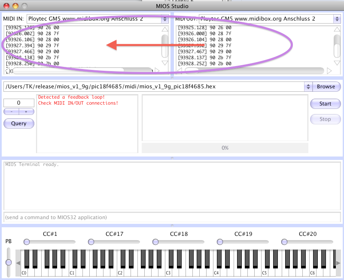Play the C4 key on the keyboard
This screenshot has width=344, height=280.
[x=216, y=273]
